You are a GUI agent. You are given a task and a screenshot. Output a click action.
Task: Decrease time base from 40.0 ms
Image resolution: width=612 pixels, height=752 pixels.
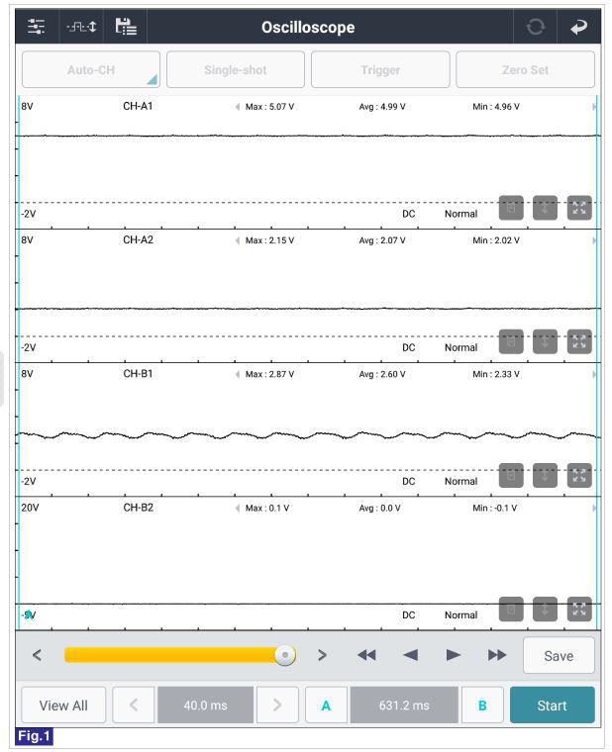(134, 705)
